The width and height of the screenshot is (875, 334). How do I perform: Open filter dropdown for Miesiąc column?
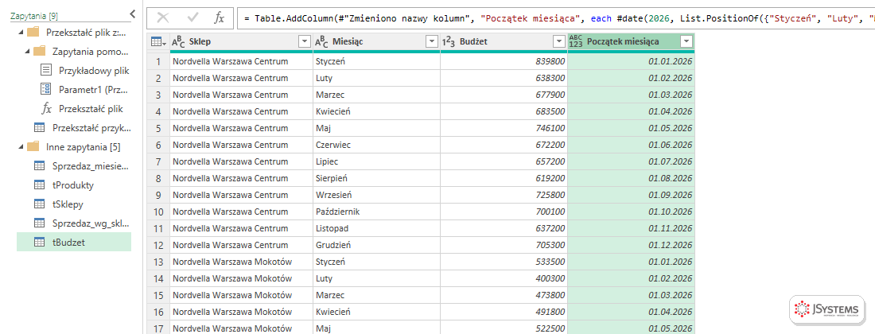pos(431,42)
